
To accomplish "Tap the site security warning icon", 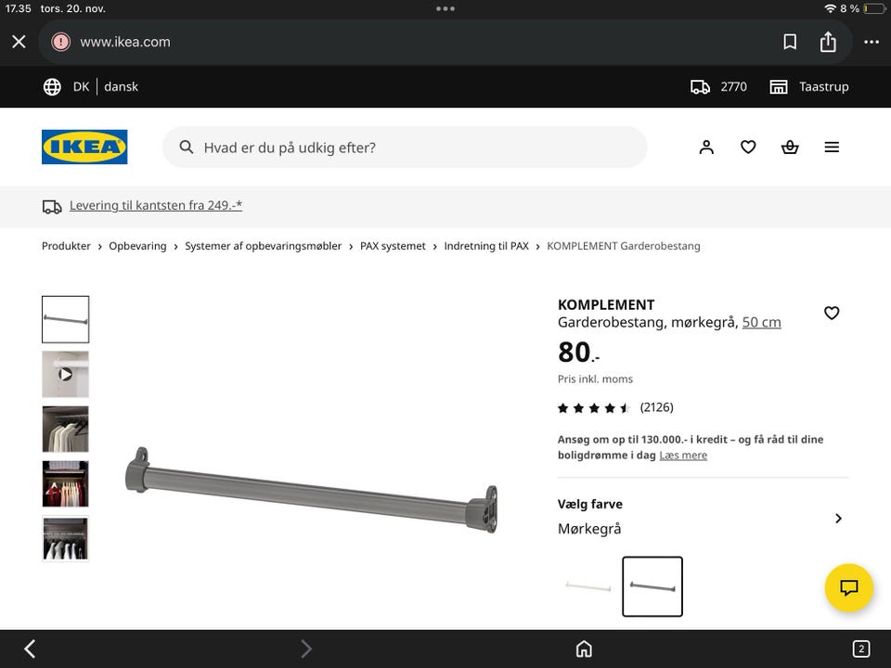I will [61, 42].
